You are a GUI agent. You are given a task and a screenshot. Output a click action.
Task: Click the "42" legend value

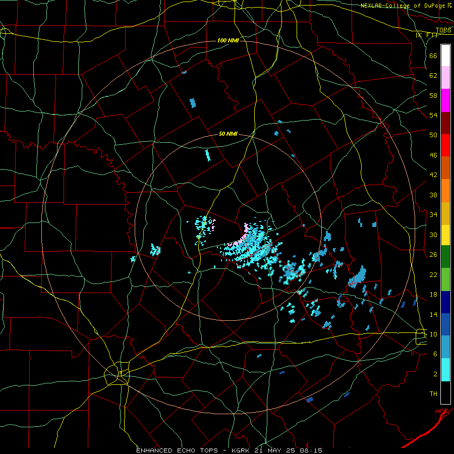[433, 175]
